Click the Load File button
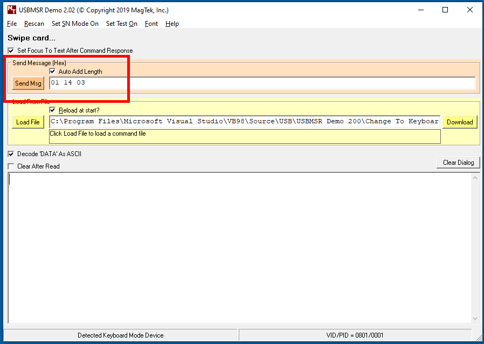Screen dimensions: 484x344 (x=28, y=122)
